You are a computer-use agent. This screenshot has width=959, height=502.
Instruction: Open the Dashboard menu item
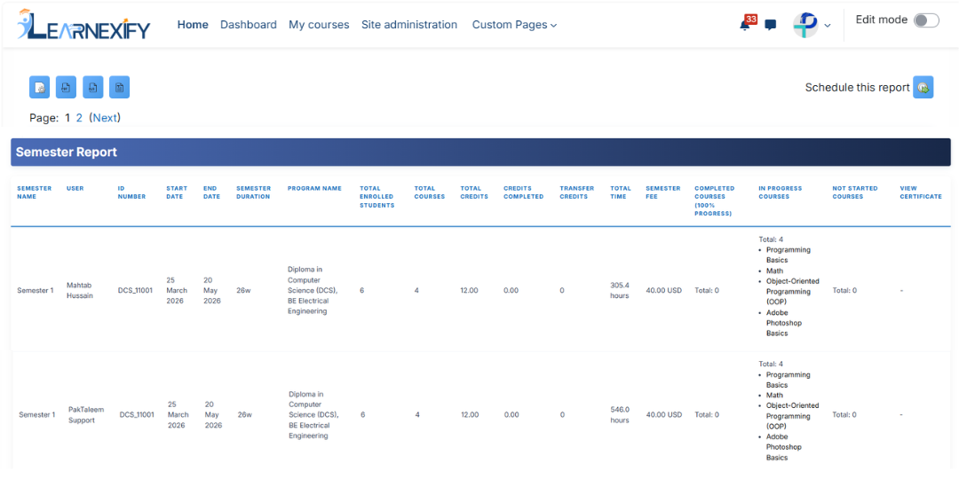tap(249, 25)
